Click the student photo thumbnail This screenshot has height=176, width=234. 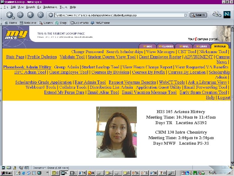[x=116, y=132]
